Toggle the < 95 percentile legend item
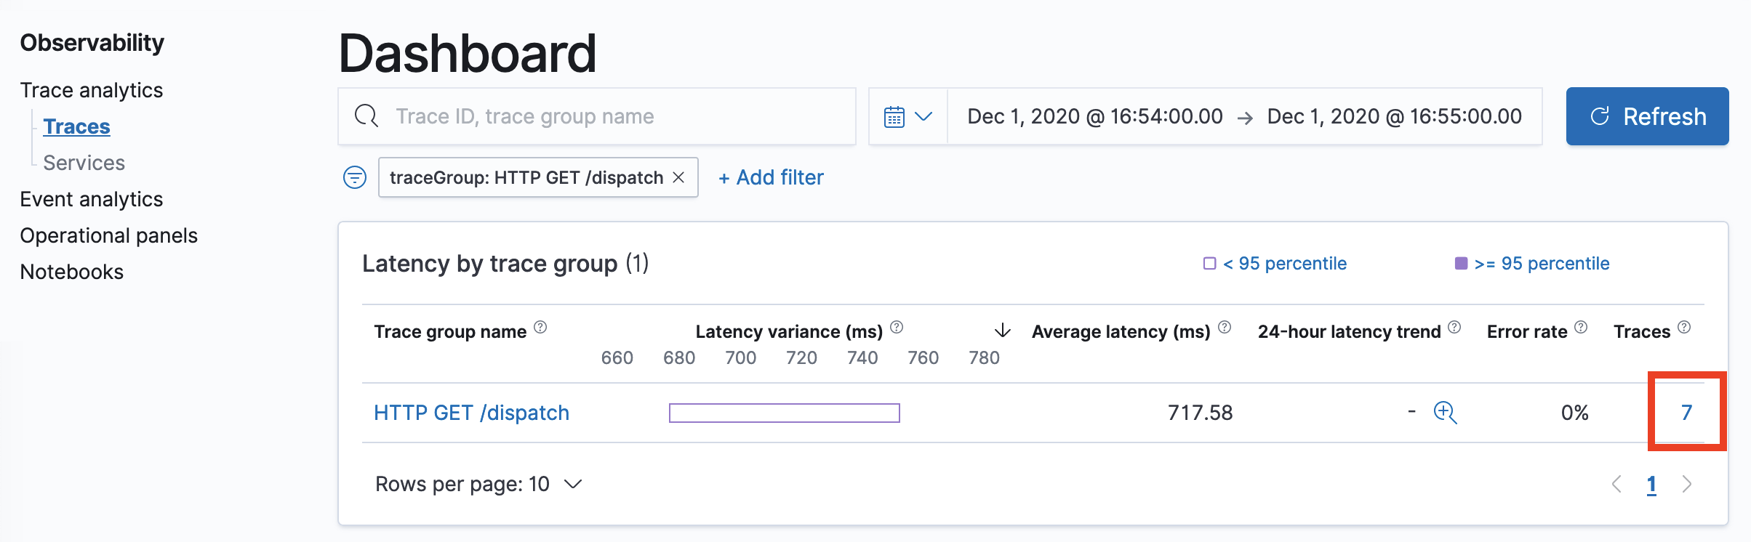The height and width of the screenshot is (542, 1751). 1275,264
